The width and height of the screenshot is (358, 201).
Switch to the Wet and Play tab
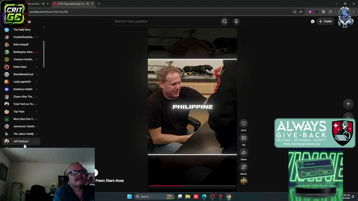34,4
